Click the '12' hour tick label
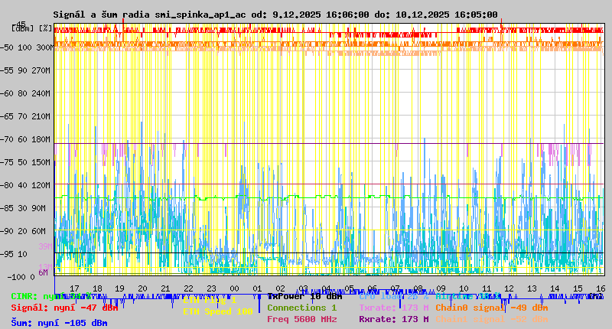The image size is (612, 329). (x=509, y=288)
